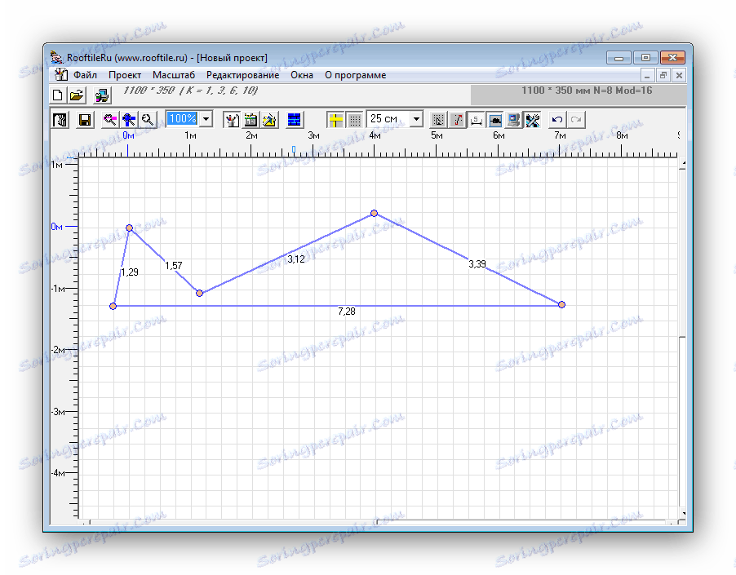
Task: Click horizontal scrollbar left arrow
Action: (84, 522)
